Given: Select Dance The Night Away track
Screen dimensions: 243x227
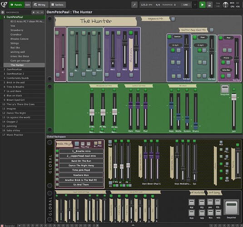Looking at the screenshot, I should [81, 166].
